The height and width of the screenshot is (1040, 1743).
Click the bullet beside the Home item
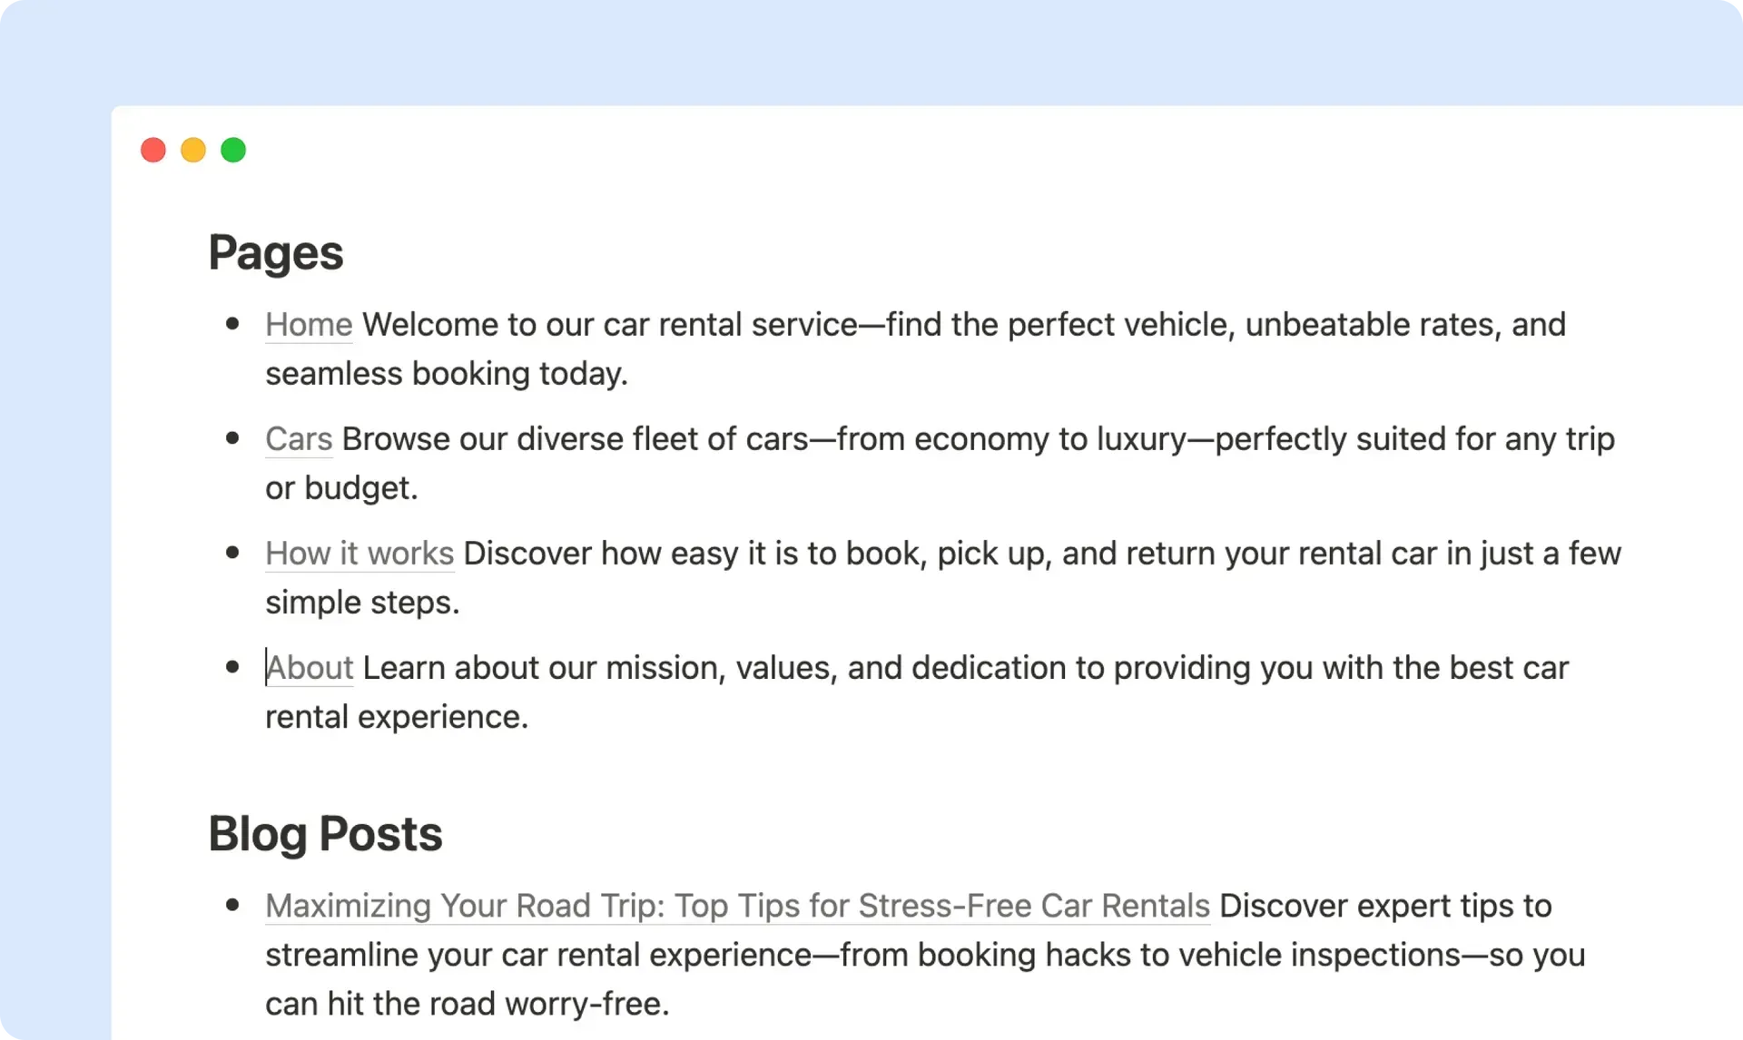[x=232, y=324]
